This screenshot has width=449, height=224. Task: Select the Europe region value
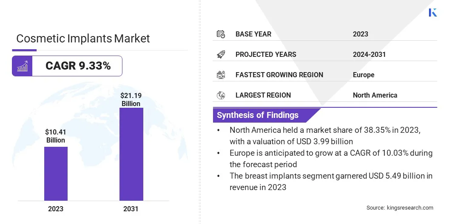364,75
